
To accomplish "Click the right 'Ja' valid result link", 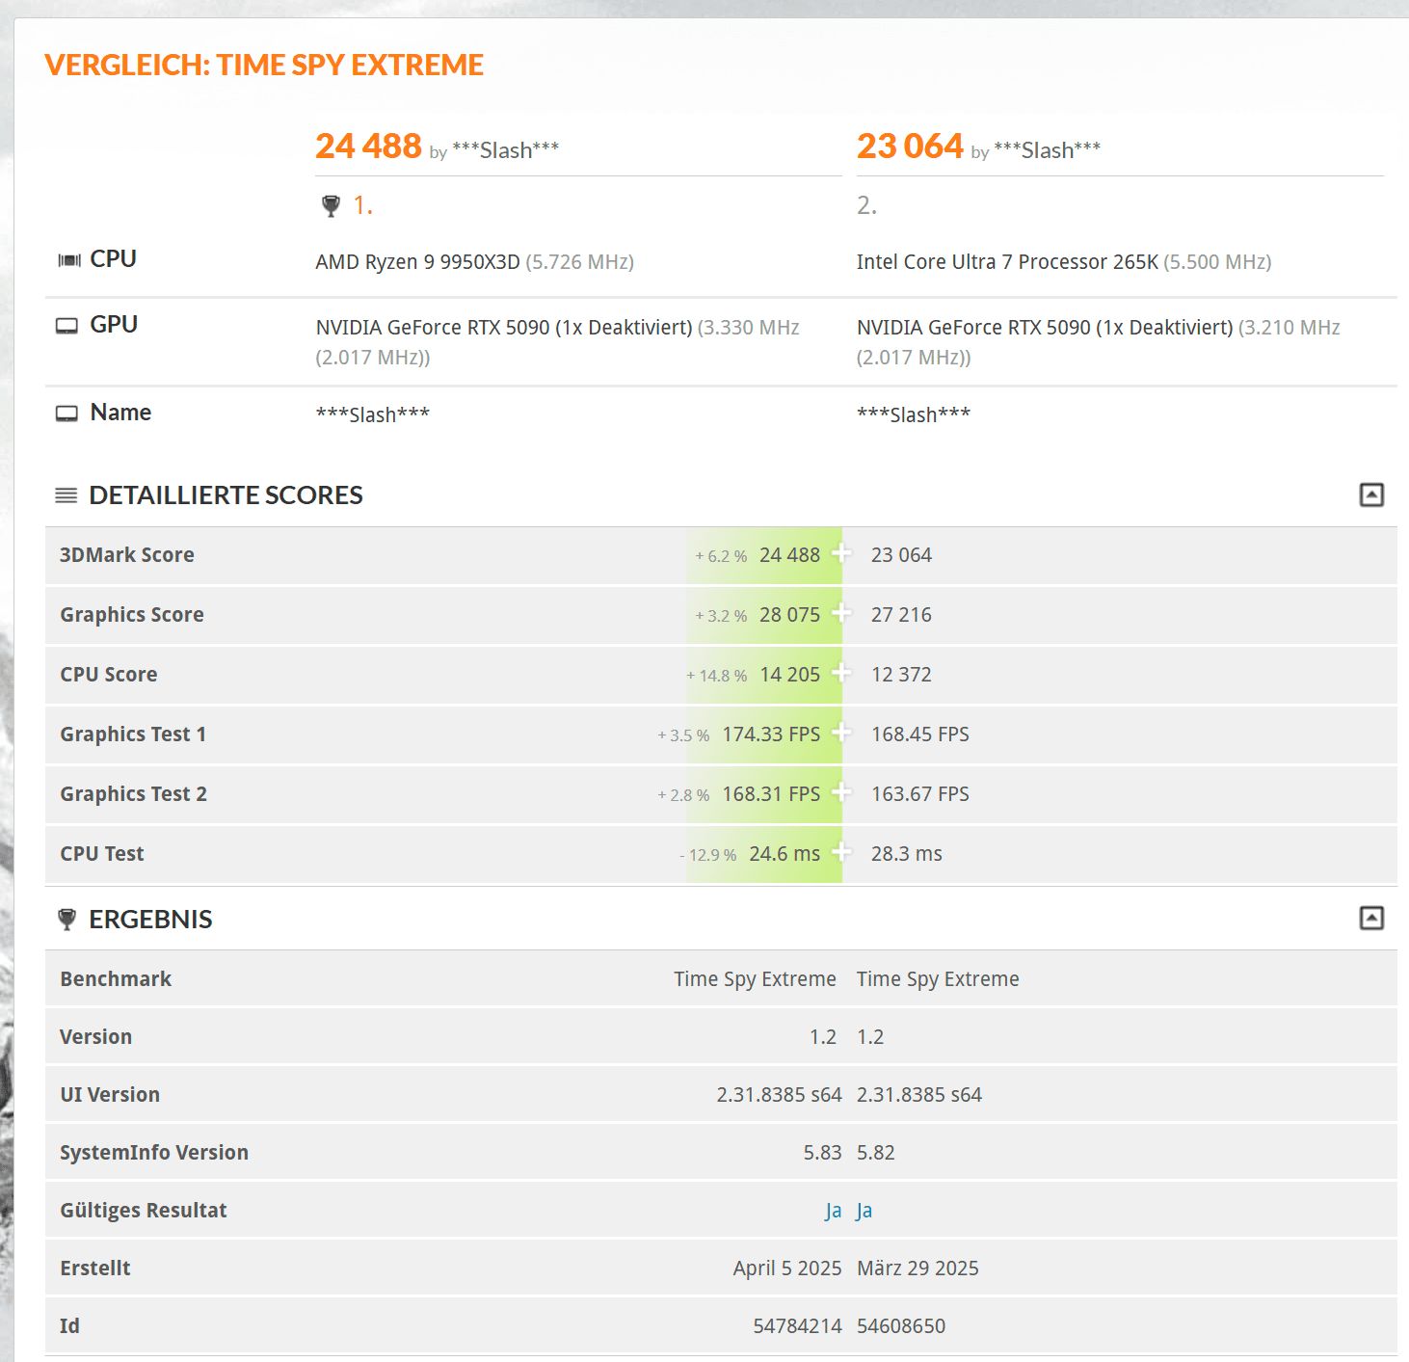I will (x=864, y=1211).
